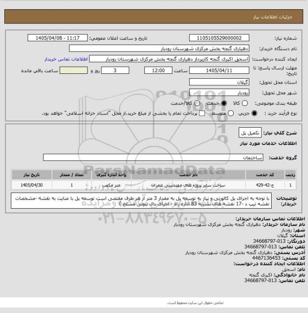Click the remaining days field showing 3

[115, 71]
